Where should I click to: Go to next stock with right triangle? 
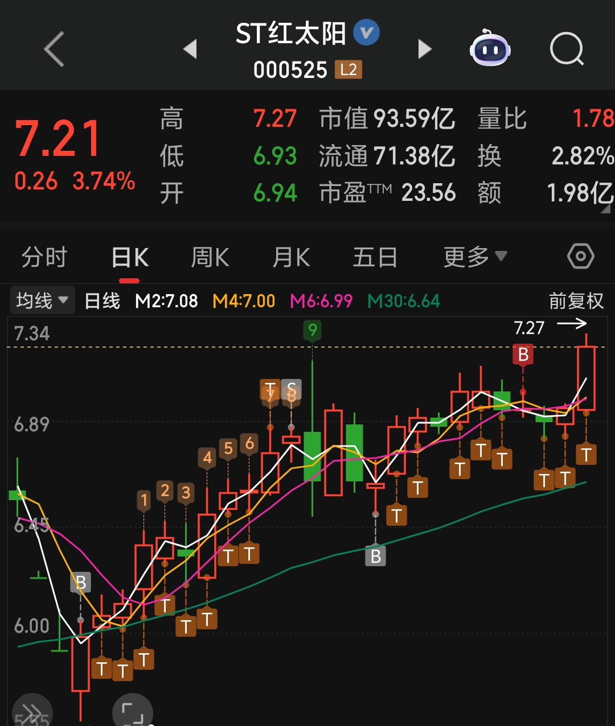tap(425, 49)
